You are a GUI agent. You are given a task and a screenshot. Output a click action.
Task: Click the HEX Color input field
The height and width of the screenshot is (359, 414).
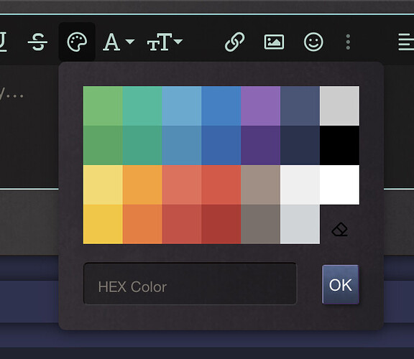pos(190,284)
